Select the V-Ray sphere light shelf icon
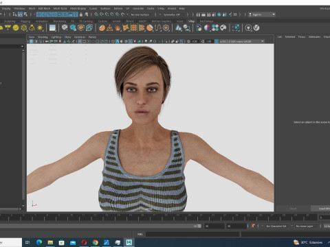Screen dimensions: 330x247 pos(16,28)
